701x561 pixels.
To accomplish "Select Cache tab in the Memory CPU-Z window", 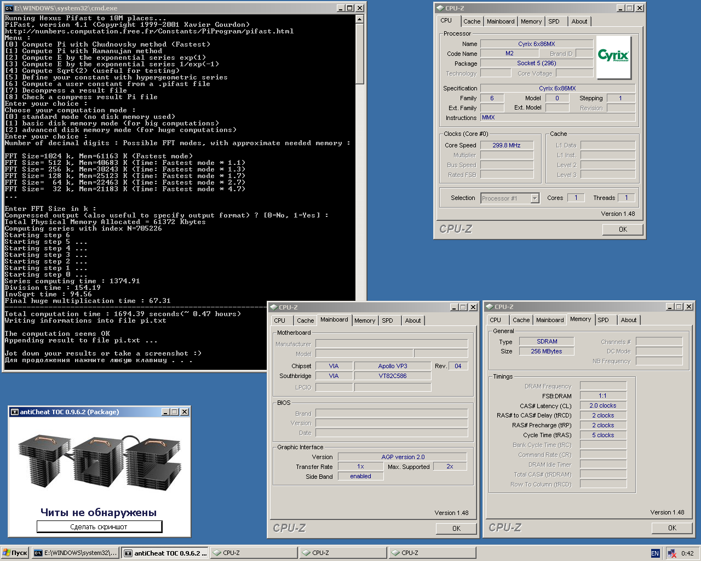I will [x=521, y=320].
